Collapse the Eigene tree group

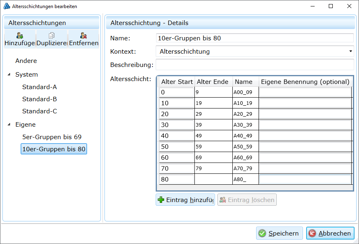tap(9, 125)
